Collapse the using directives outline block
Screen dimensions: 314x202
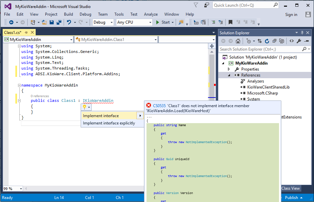(x=19, y=46)
